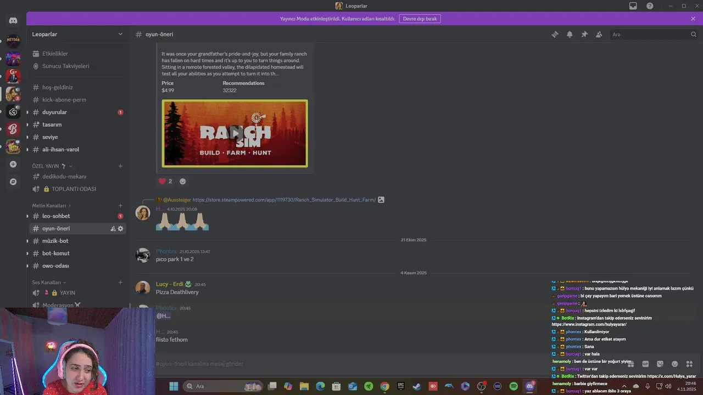Open notification settings bell icon

(570, 34)
